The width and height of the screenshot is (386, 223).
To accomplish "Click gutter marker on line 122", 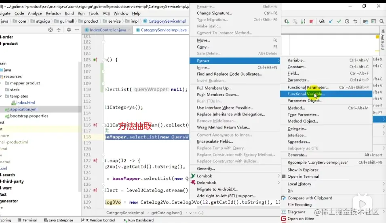I will [95, 160].
